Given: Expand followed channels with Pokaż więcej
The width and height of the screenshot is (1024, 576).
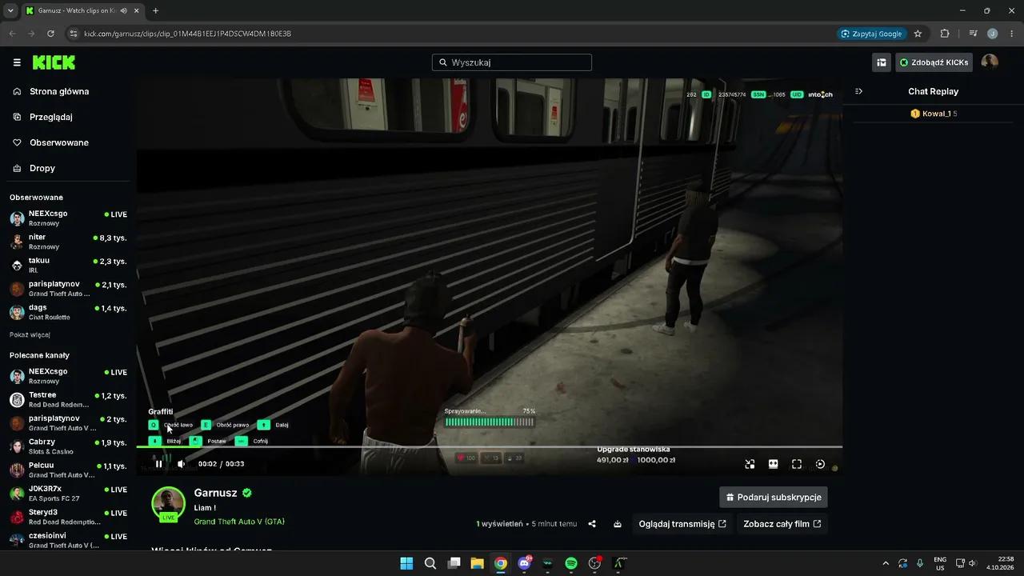Looking at the screenshot, I should tap(30, 334).
